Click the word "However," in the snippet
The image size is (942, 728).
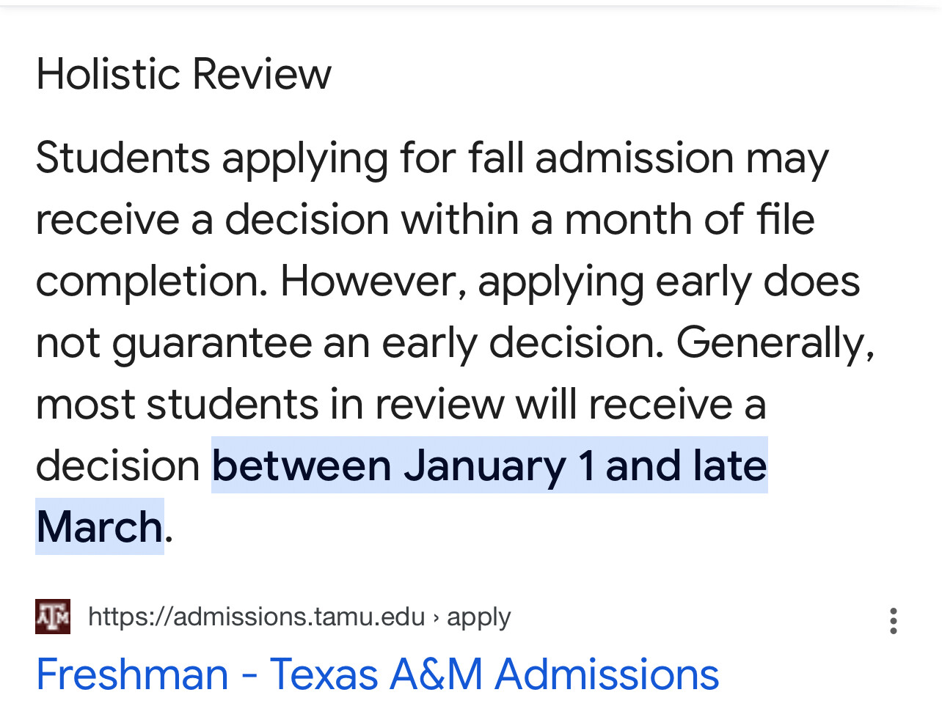click(373, 281)
